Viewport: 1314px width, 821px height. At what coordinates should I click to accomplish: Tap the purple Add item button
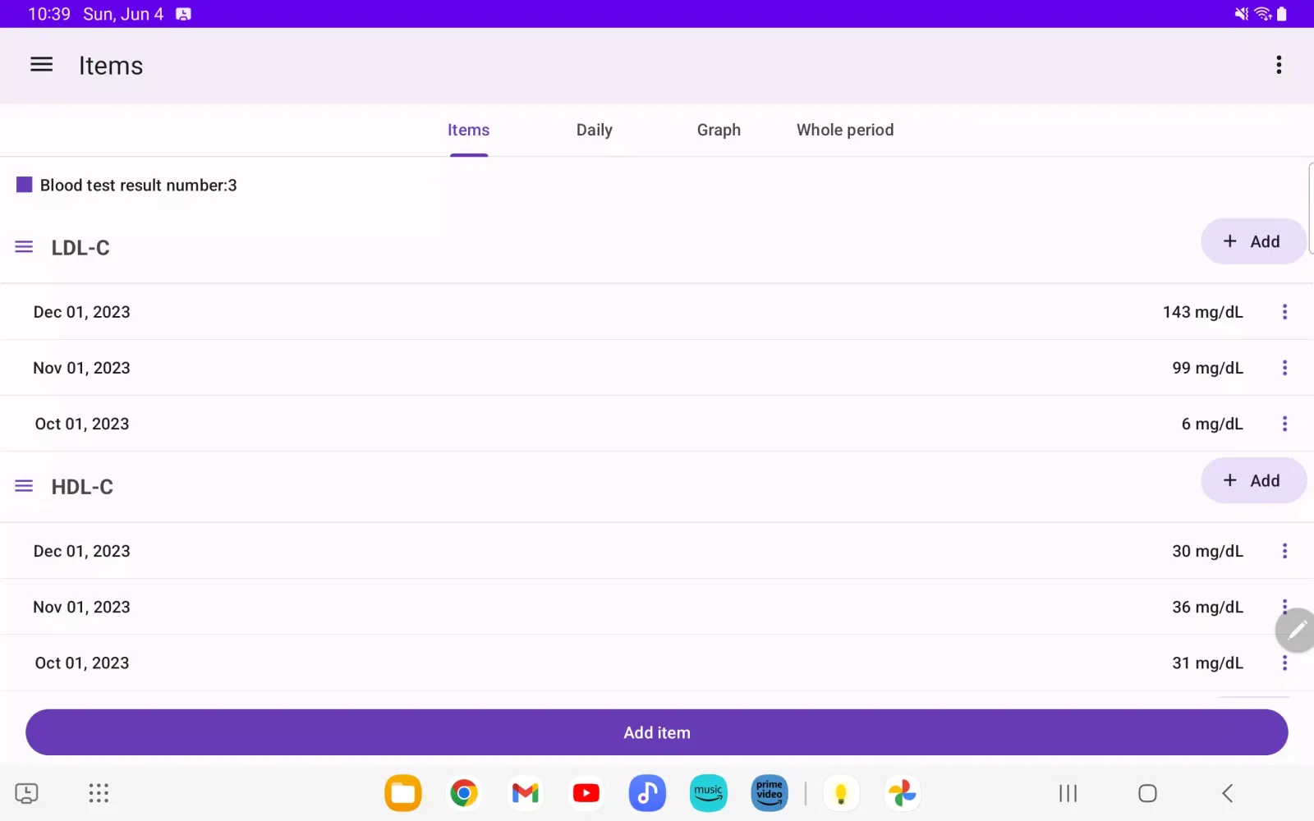click(x=656, y=732)
